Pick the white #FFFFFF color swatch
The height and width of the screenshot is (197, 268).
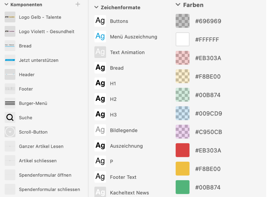pyautogui.click(x=182, y=40)
